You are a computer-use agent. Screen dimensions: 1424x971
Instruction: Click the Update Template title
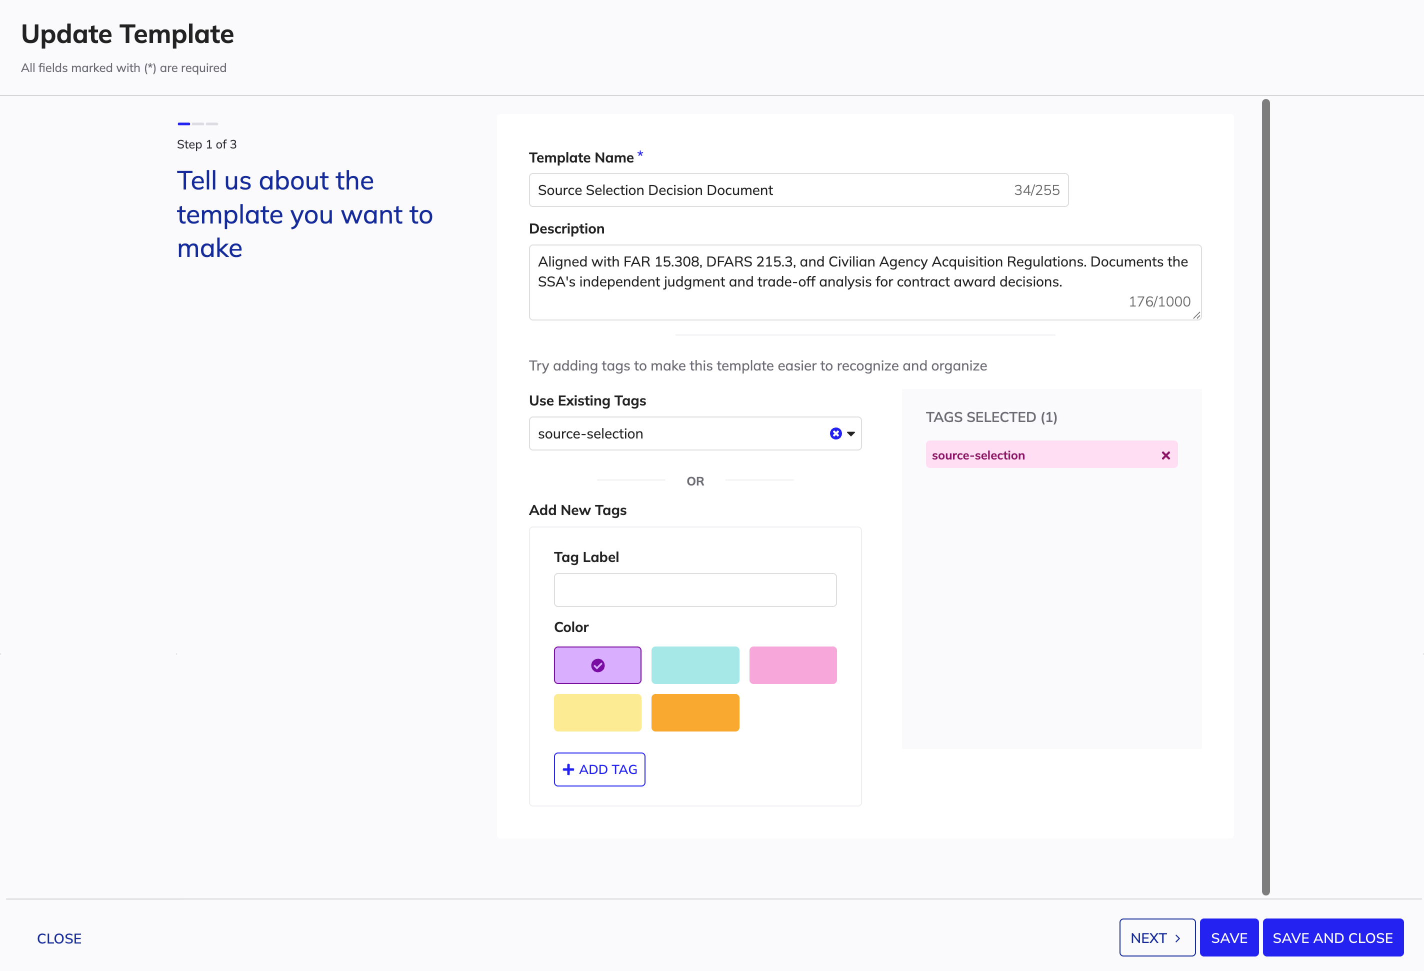[127, 34]
